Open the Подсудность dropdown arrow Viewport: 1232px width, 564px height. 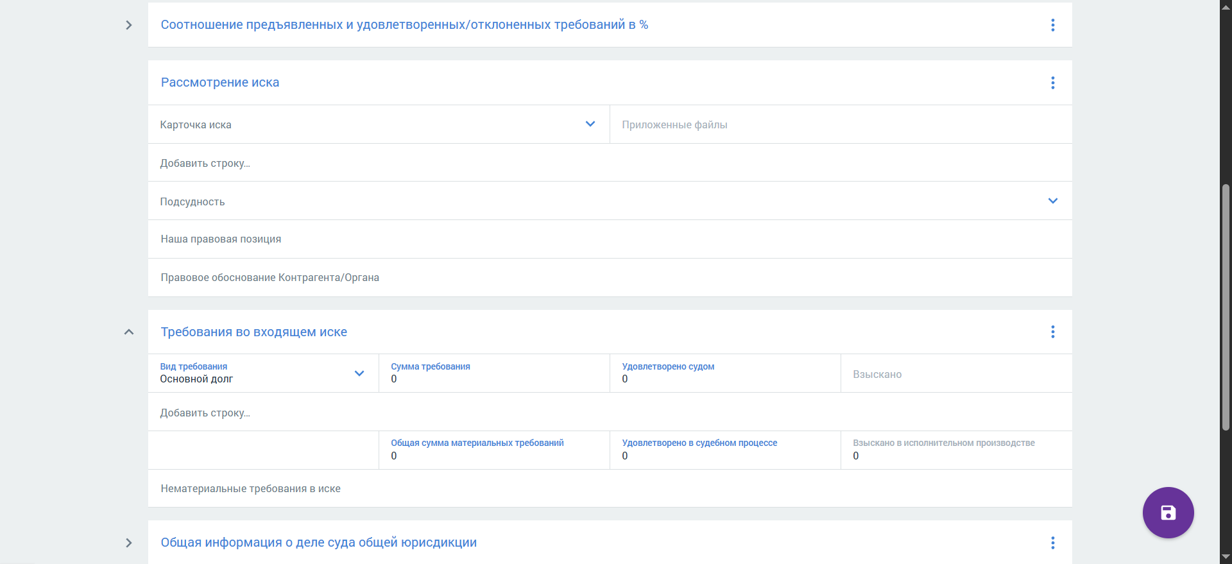(x=1052, y=201)
